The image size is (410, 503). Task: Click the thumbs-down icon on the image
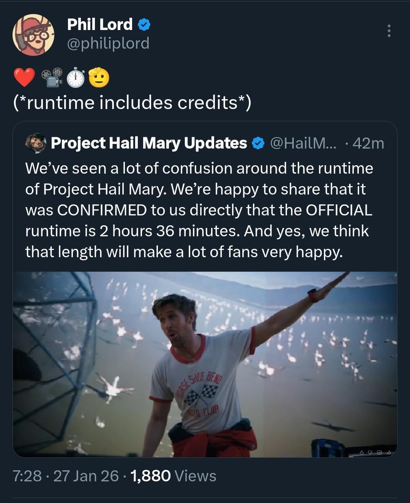tap(370, 452)
